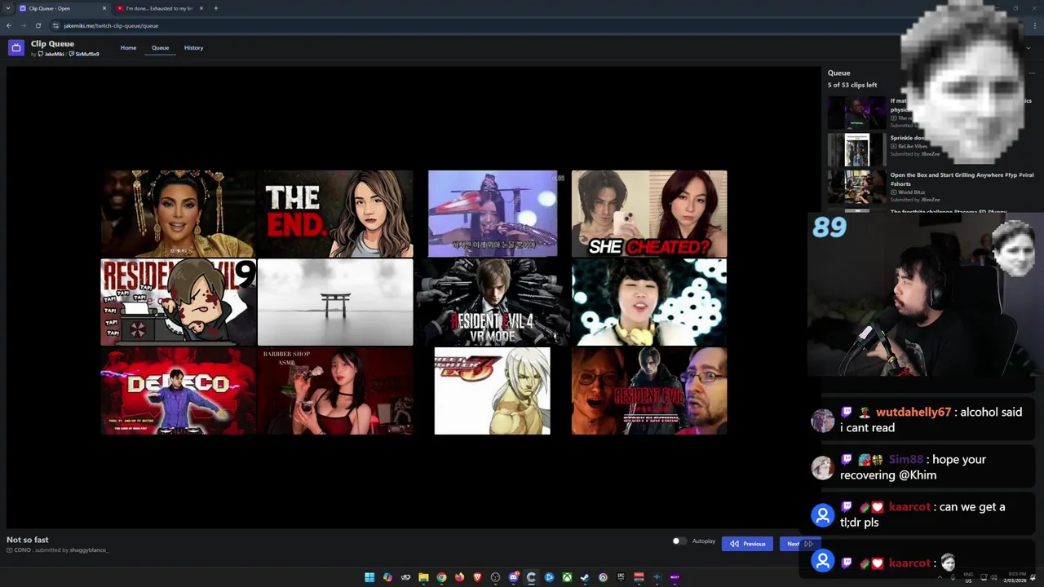Open the first queue clip thumbnail
This screenshot has height=587, width=1044.
click(x=856, y=113)
